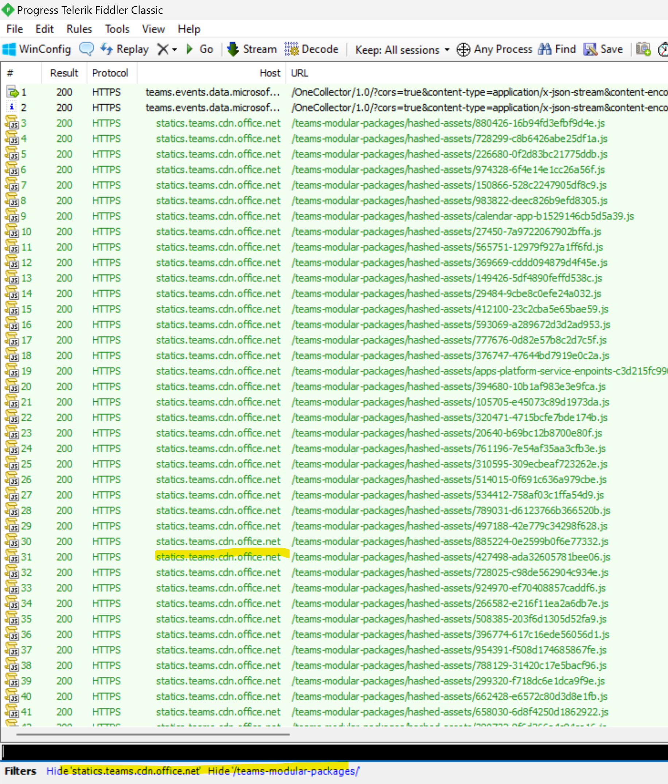Click the Fiddler logo in title bar
668x784 pixels.
8,9
